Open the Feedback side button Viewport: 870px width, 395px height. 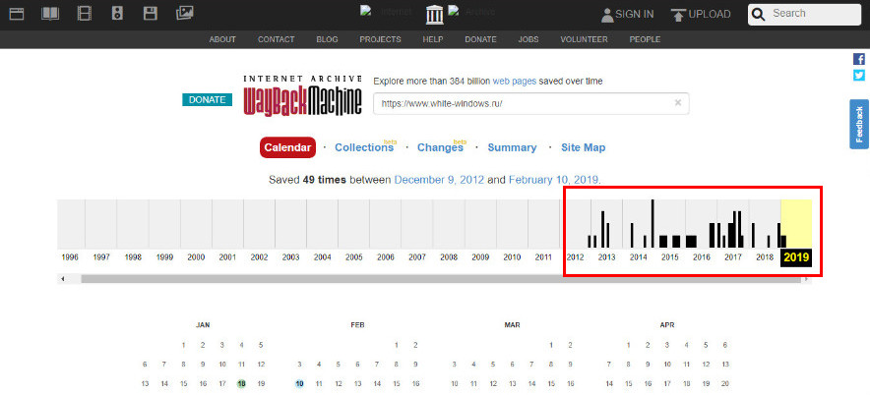point(859,124)
